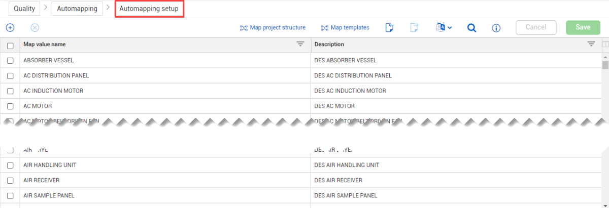Screen dimensions: 609x208
Task: Click the delete circle-X icon
Action: click(35, 28)
